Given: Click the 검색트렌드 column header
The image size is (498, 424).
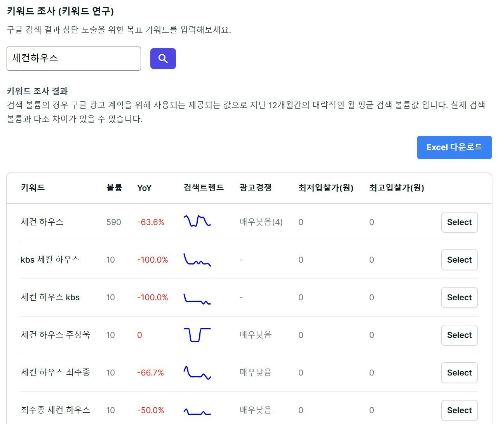Looking at the screenshot, I should pos(204,188).
